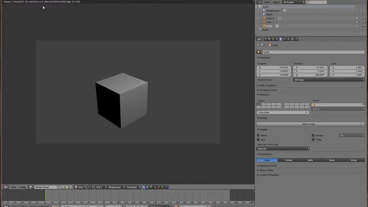Viewport: 368px width, 207px height.
Task: Click the eyedropper on the Parent field
Action: coord(363,105)
